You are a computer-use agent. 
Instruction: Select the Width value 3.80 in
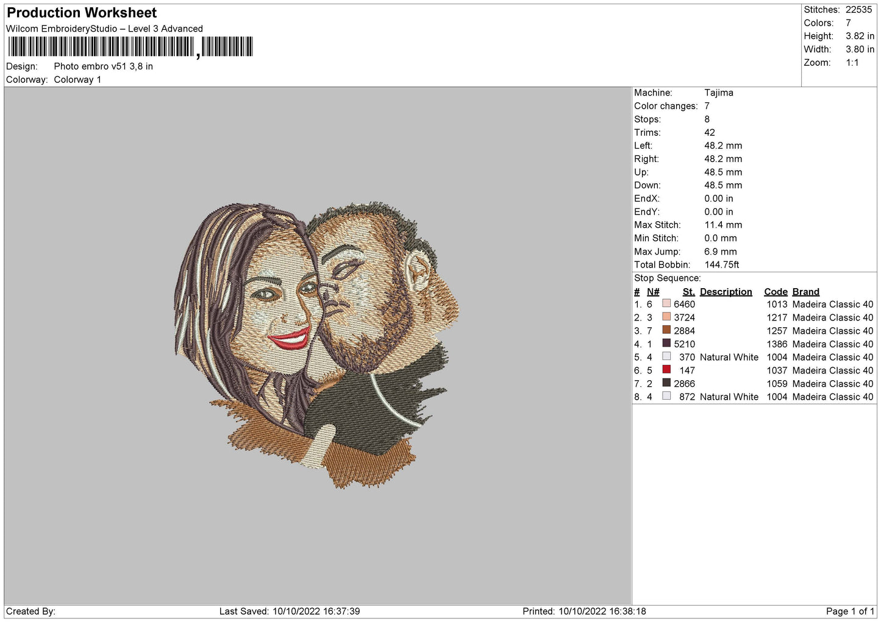[860, 49]
